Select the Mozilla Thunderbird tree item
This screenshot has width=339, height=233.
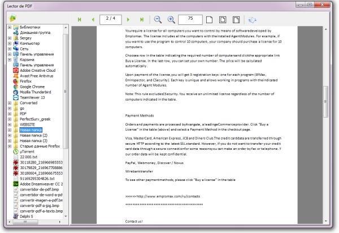click(x=36, y=92)
